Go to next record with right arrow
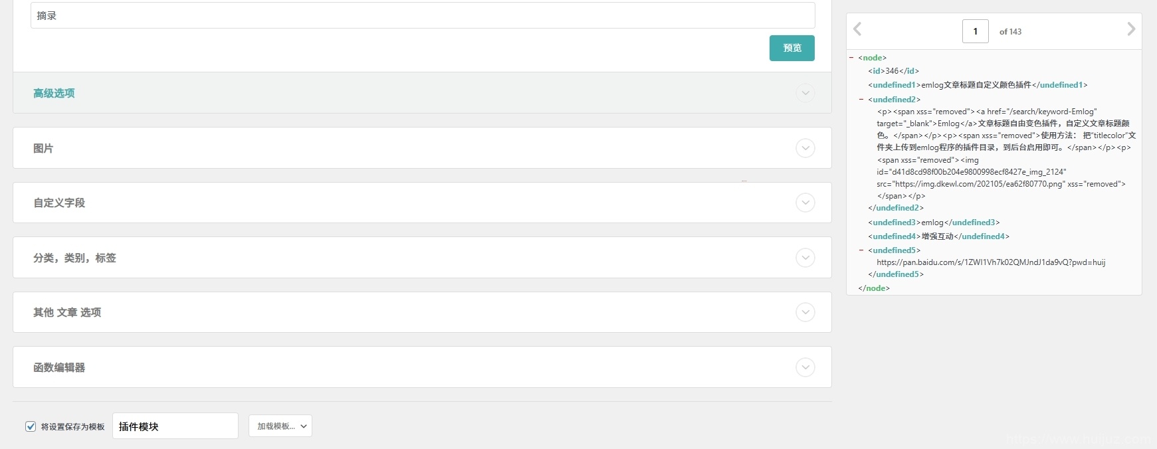The height and width of the screenshot is (449, 1157). [1131, 29]
